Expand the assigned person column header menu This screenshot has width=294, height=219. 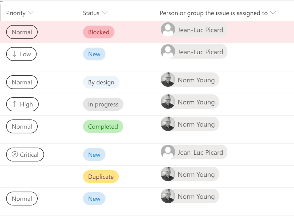[x=273, y=13]
